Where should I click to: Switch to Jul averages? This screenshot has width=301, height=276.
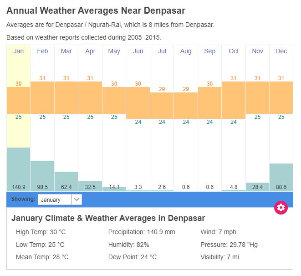(x=162, y=51)
